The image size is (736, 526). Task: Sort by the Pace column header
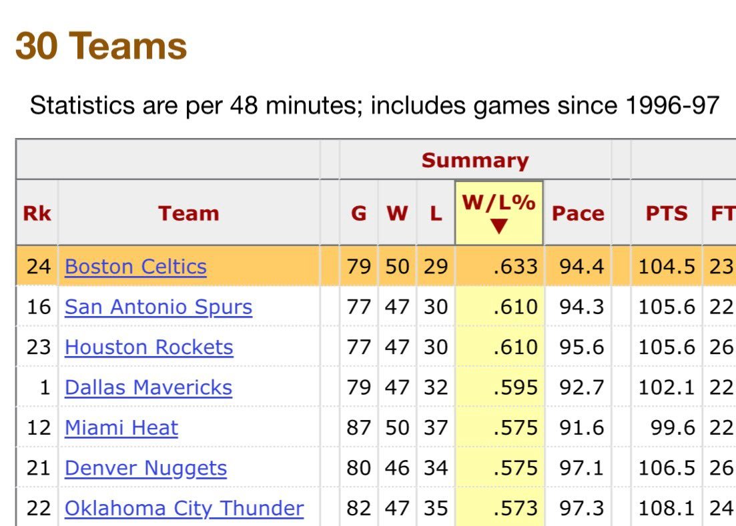578,213
